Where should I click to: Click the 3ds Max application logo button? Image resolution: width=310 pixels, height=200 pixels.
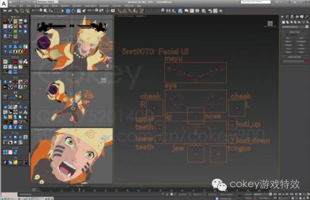(5, 3)
